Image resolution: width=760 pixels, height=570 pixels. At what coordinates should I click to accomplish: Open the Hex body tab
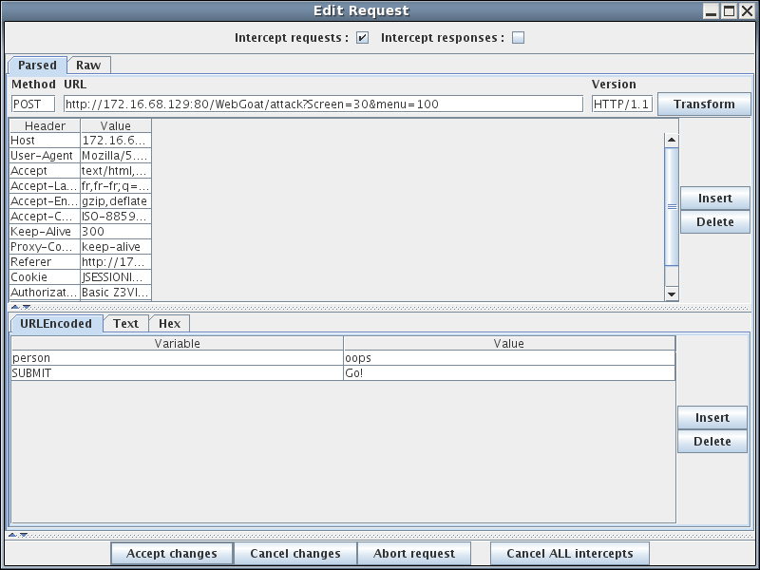(169, 324)
